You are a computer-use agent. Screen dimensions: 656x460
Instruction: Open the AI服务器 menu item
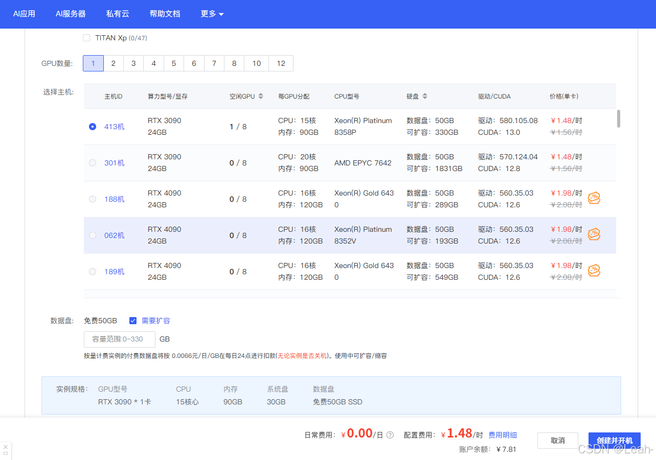pyautogui.click(x=71, y=14)
